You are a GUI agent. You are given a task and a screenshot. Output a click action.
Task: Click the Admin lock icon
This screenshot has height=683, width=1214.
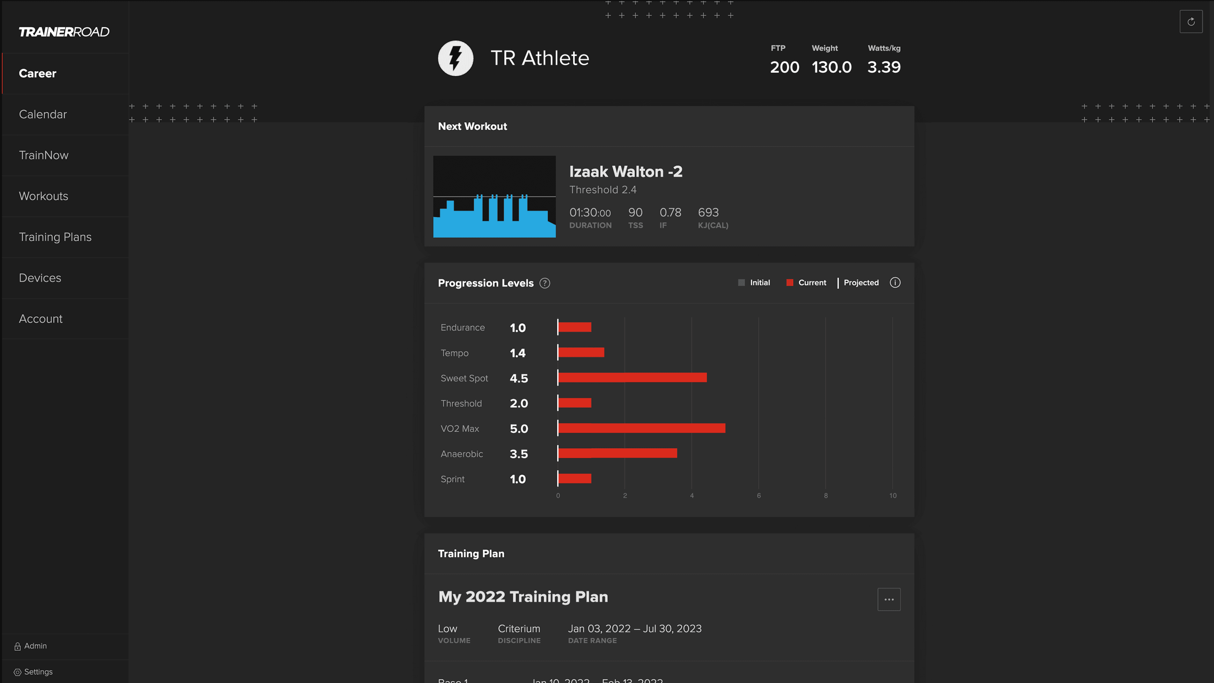coord(18,646)
